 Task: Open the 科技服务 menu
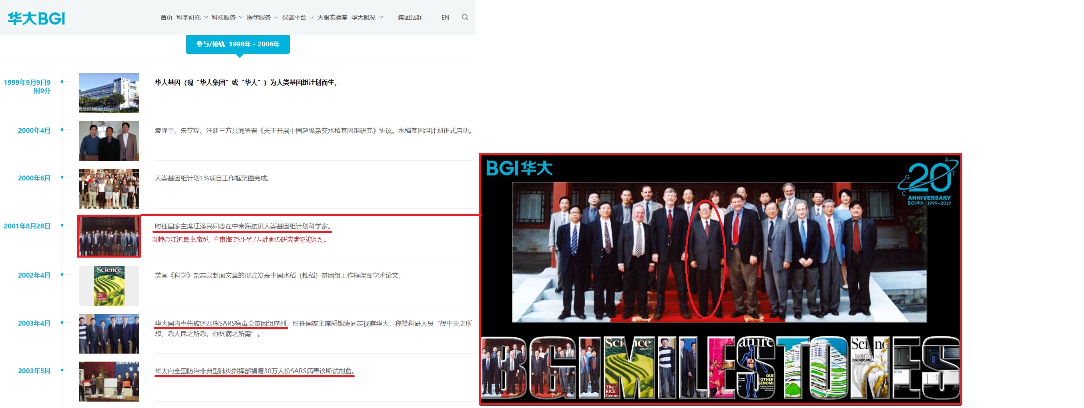[x=223, y=17]
